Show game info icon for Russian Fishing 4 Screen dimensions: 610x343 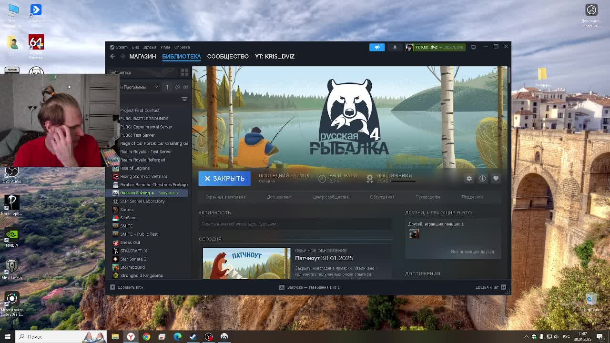pyautogui.click(x=482, y=178)
